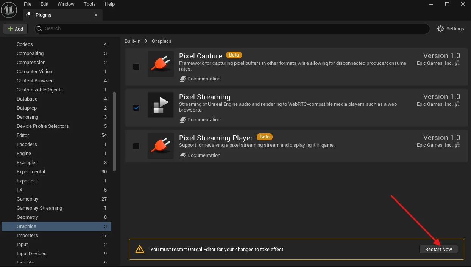
Task: Select the Computer Vision category
Action: [x=56, y=72]
